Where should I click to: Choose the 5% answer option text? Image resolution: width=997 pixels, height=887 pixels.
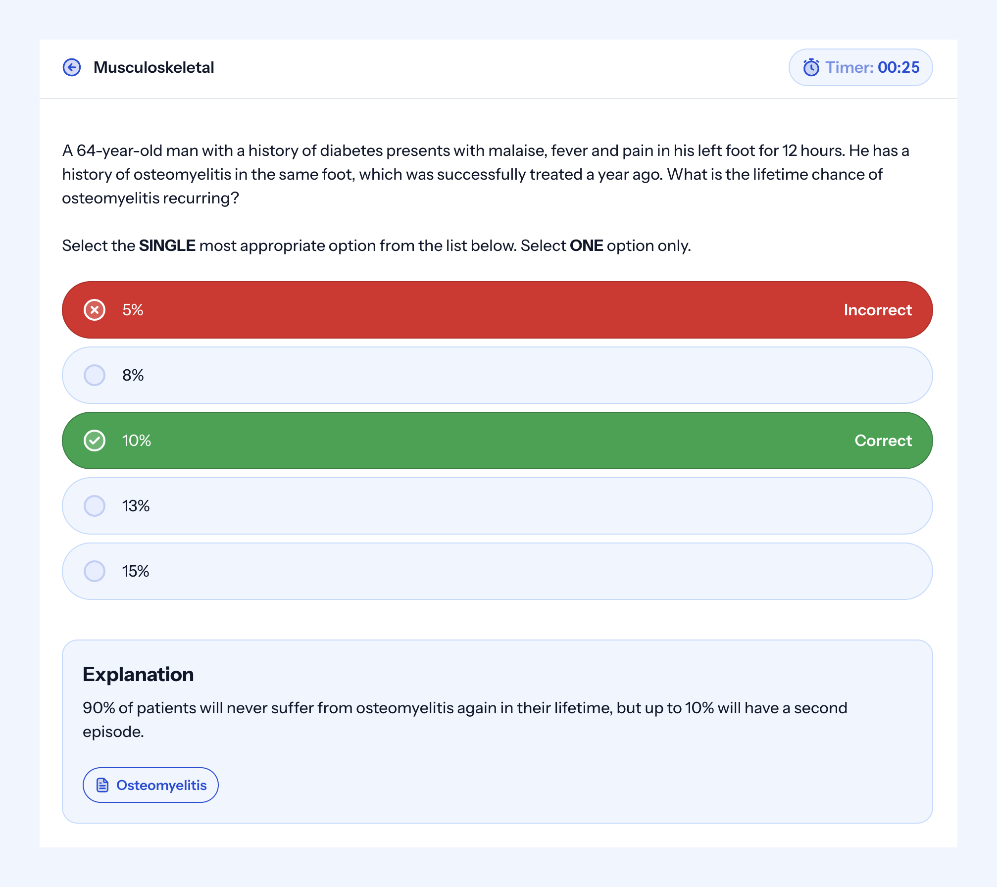coord(133,310)
